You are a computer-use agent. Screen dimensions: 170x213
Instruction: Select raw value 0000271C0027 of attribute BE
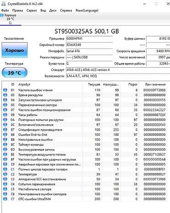[154, 155]
